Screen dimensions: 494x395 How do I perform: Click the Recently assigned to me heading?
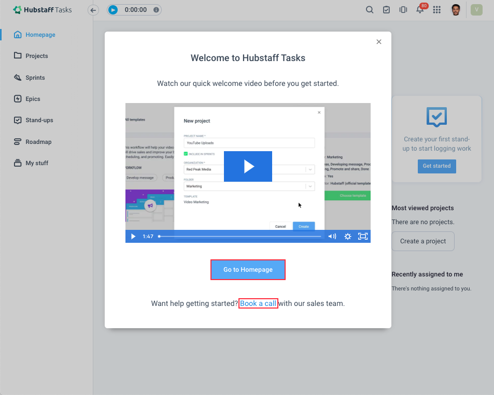pyautogui.click(x=427, y=274)
